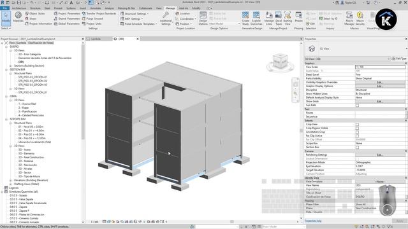Click Purge Unused
Image resolution: width=408 pixels, height=229 pixels.
coord(92,18)
